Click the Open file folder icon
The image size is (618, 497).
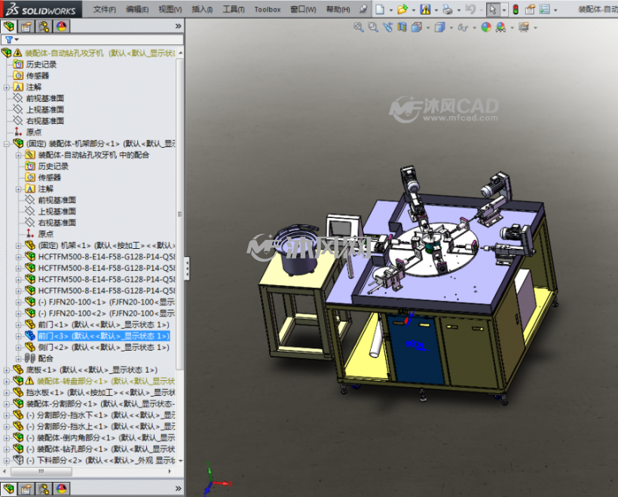[x=402, y=9]
